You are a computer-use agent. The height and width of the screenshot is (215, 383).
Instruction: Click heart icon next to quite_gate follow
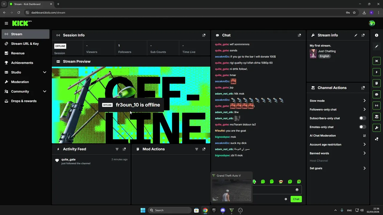click(x=57, y=161)
